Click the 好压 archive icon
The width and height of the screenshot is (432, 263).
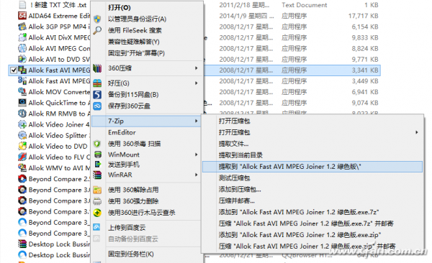[x=97, y=83]
